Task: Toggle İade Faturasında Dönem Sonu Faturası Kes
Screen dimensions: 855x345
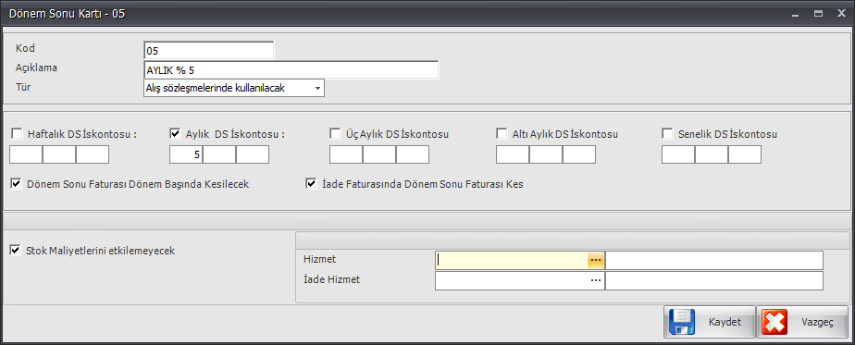Action: click(311, 184)
